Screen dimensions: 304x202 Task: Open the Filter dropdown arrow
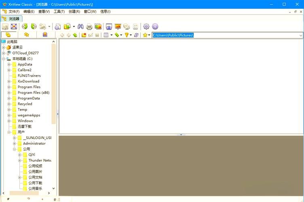click(x=131, y=35)
